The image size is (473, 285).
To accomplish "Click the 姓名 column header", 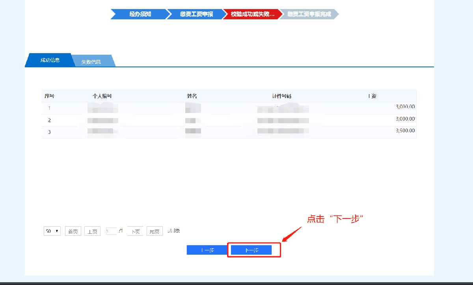I will [x=192, y=96].
